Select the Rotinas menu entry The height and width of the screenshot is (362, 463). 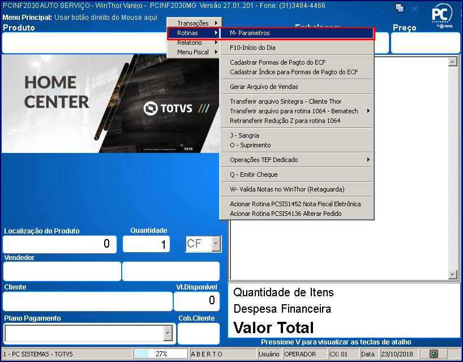coord(194,33)
